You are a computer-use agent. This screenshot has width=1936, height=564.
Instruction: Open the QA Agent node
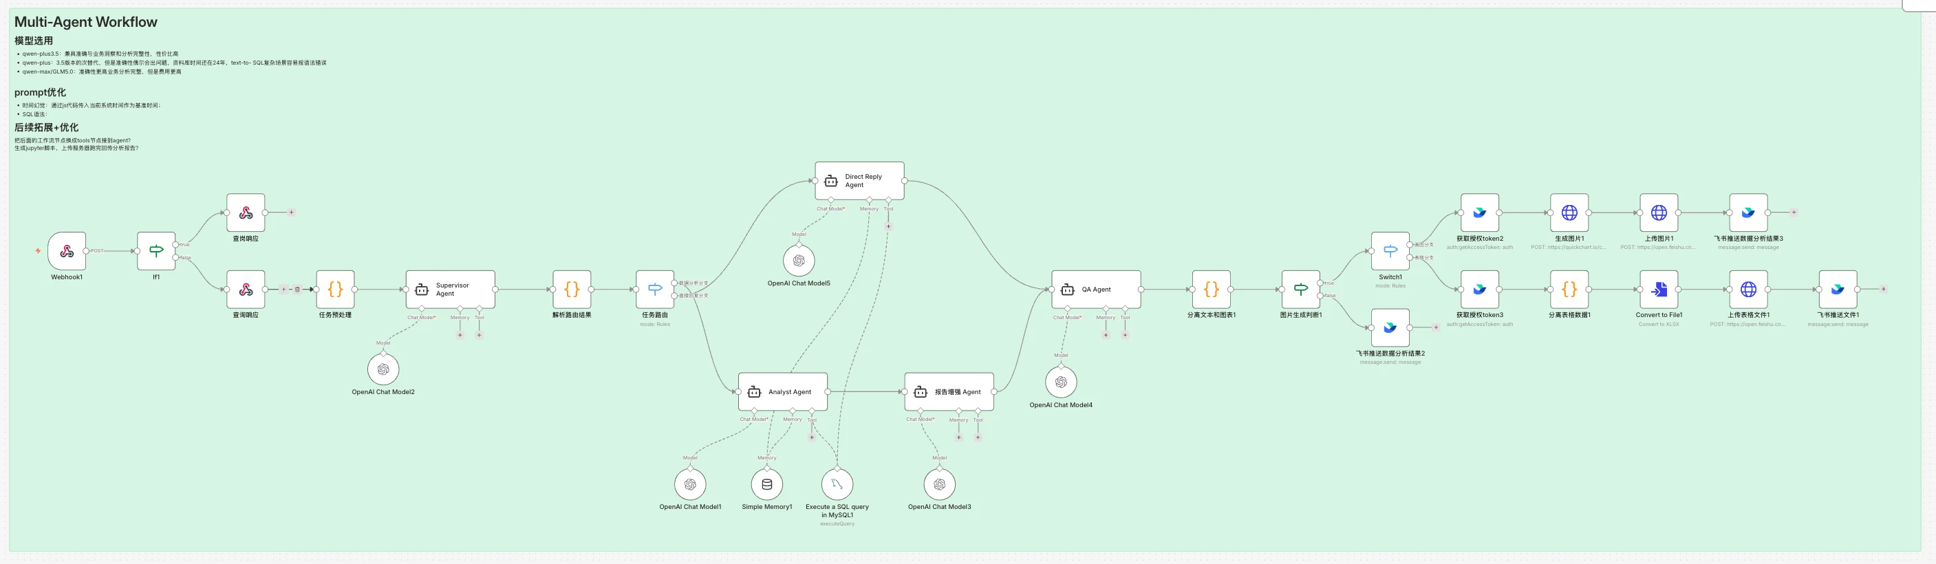1097,289
